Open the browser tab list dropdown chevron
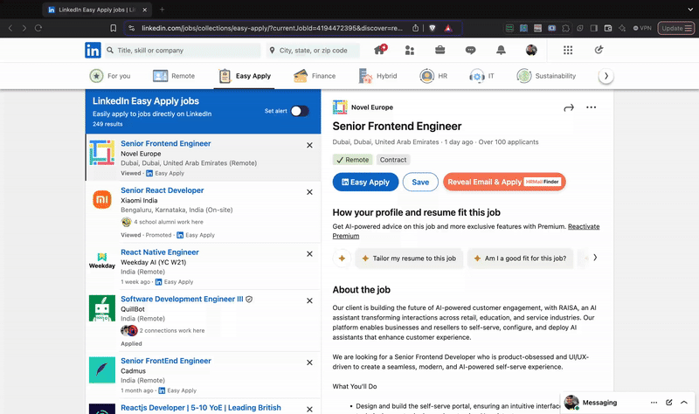This screenshot has width=699, height=414. 690,10
